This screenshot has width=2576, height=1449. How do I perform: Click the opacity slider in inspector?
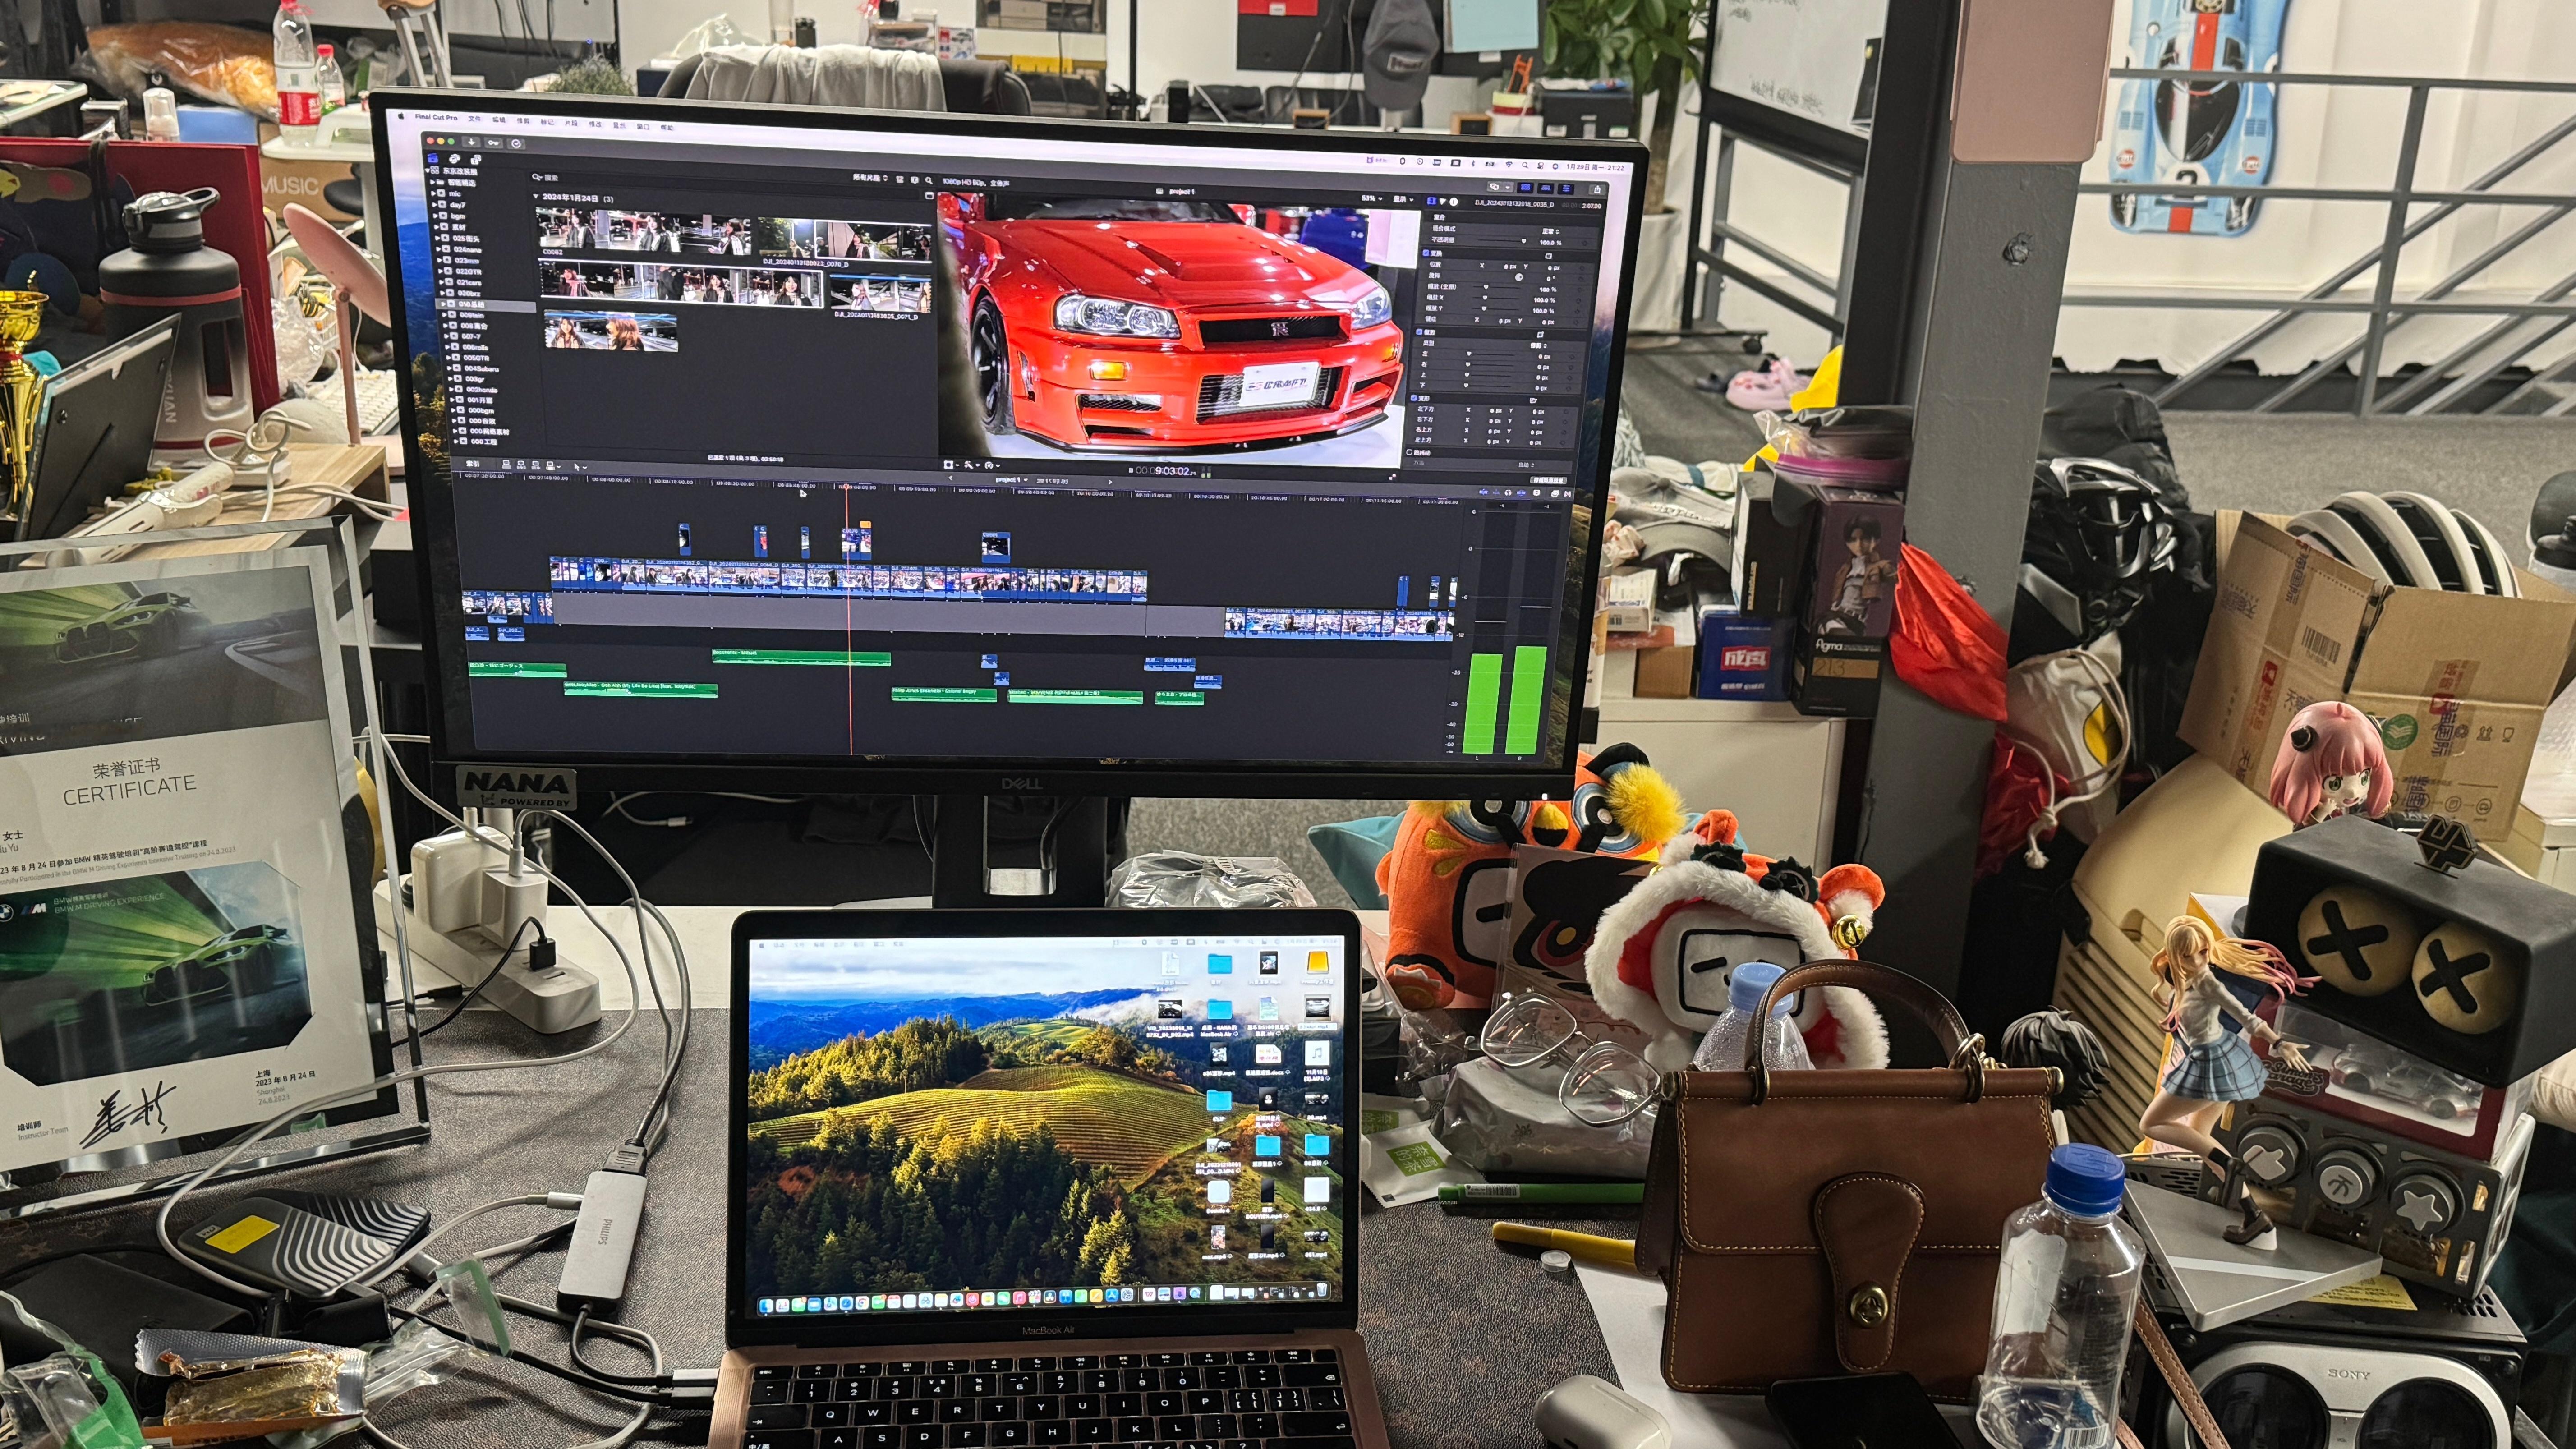click(1503, 241)
